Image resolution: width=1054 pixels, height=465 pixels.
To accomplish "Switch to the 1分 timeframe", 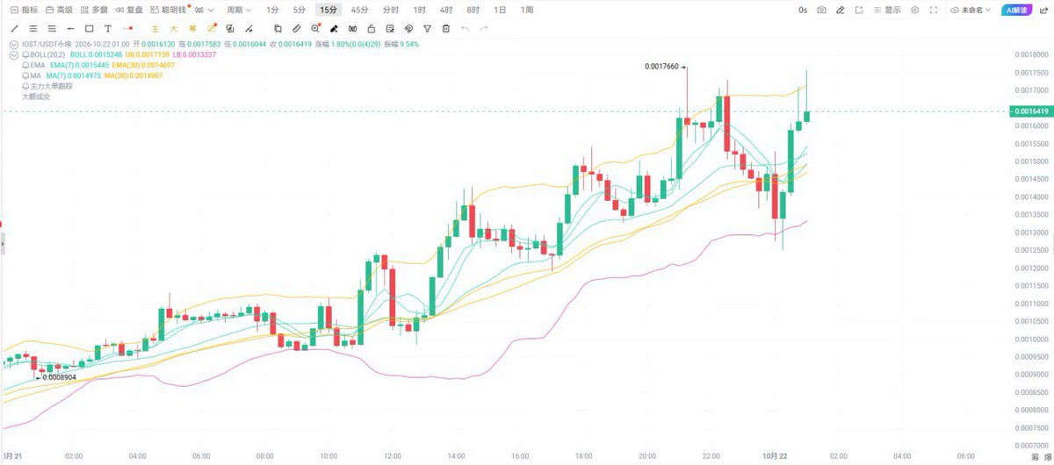I will click(272, 10).
